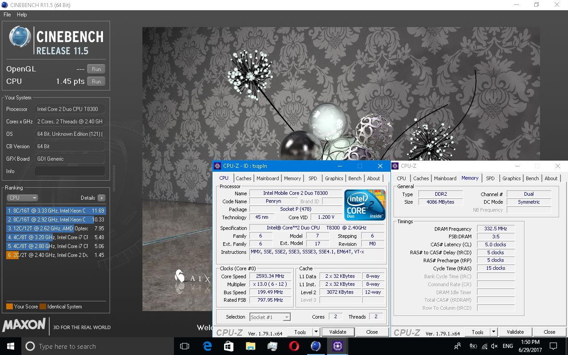568x355 pixels.
Task: Open the Socket #1 selection dropdown
Action: (270, 317)
